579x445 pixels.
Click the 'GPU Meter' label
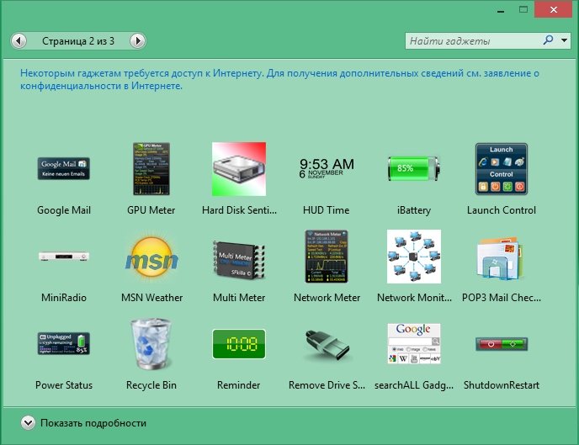(x=151, y=210)
